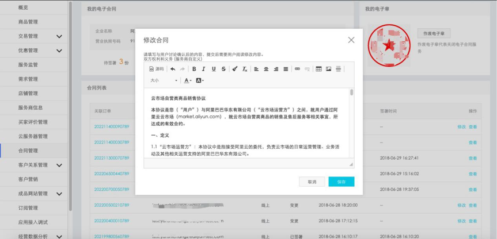The height and width of the screenshot is (239, 497).
Task: Align text right
Action: point(276,69)
